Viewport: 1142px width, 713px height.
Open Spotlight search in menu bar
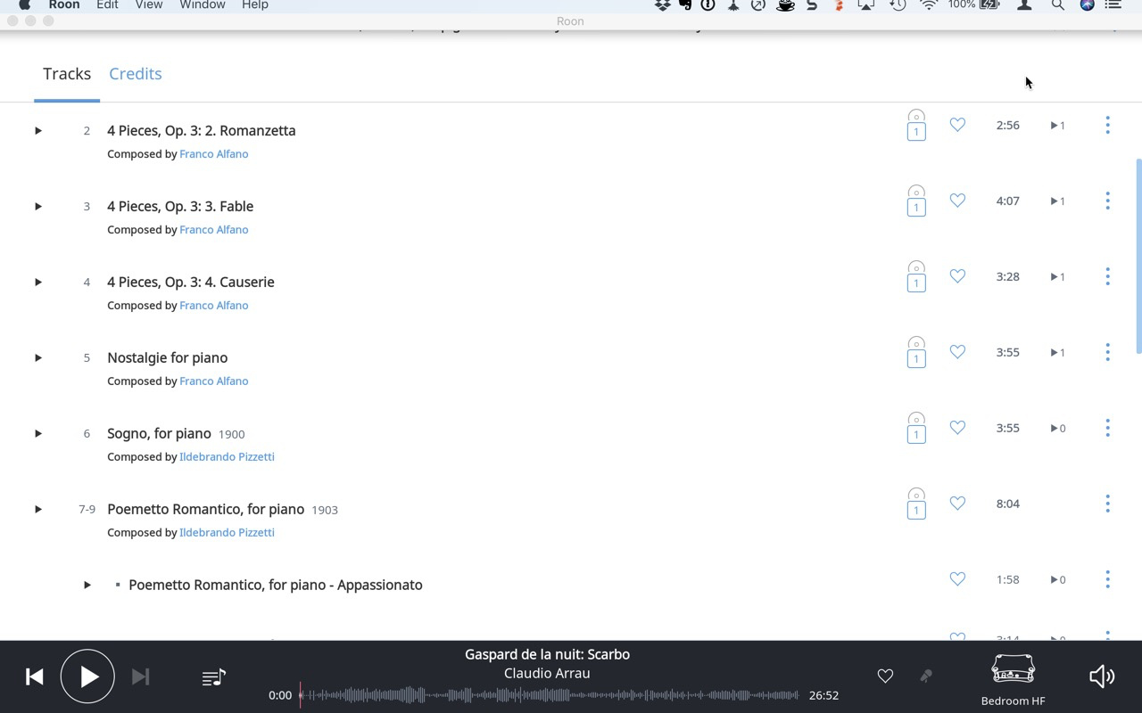coord(1057,4)
